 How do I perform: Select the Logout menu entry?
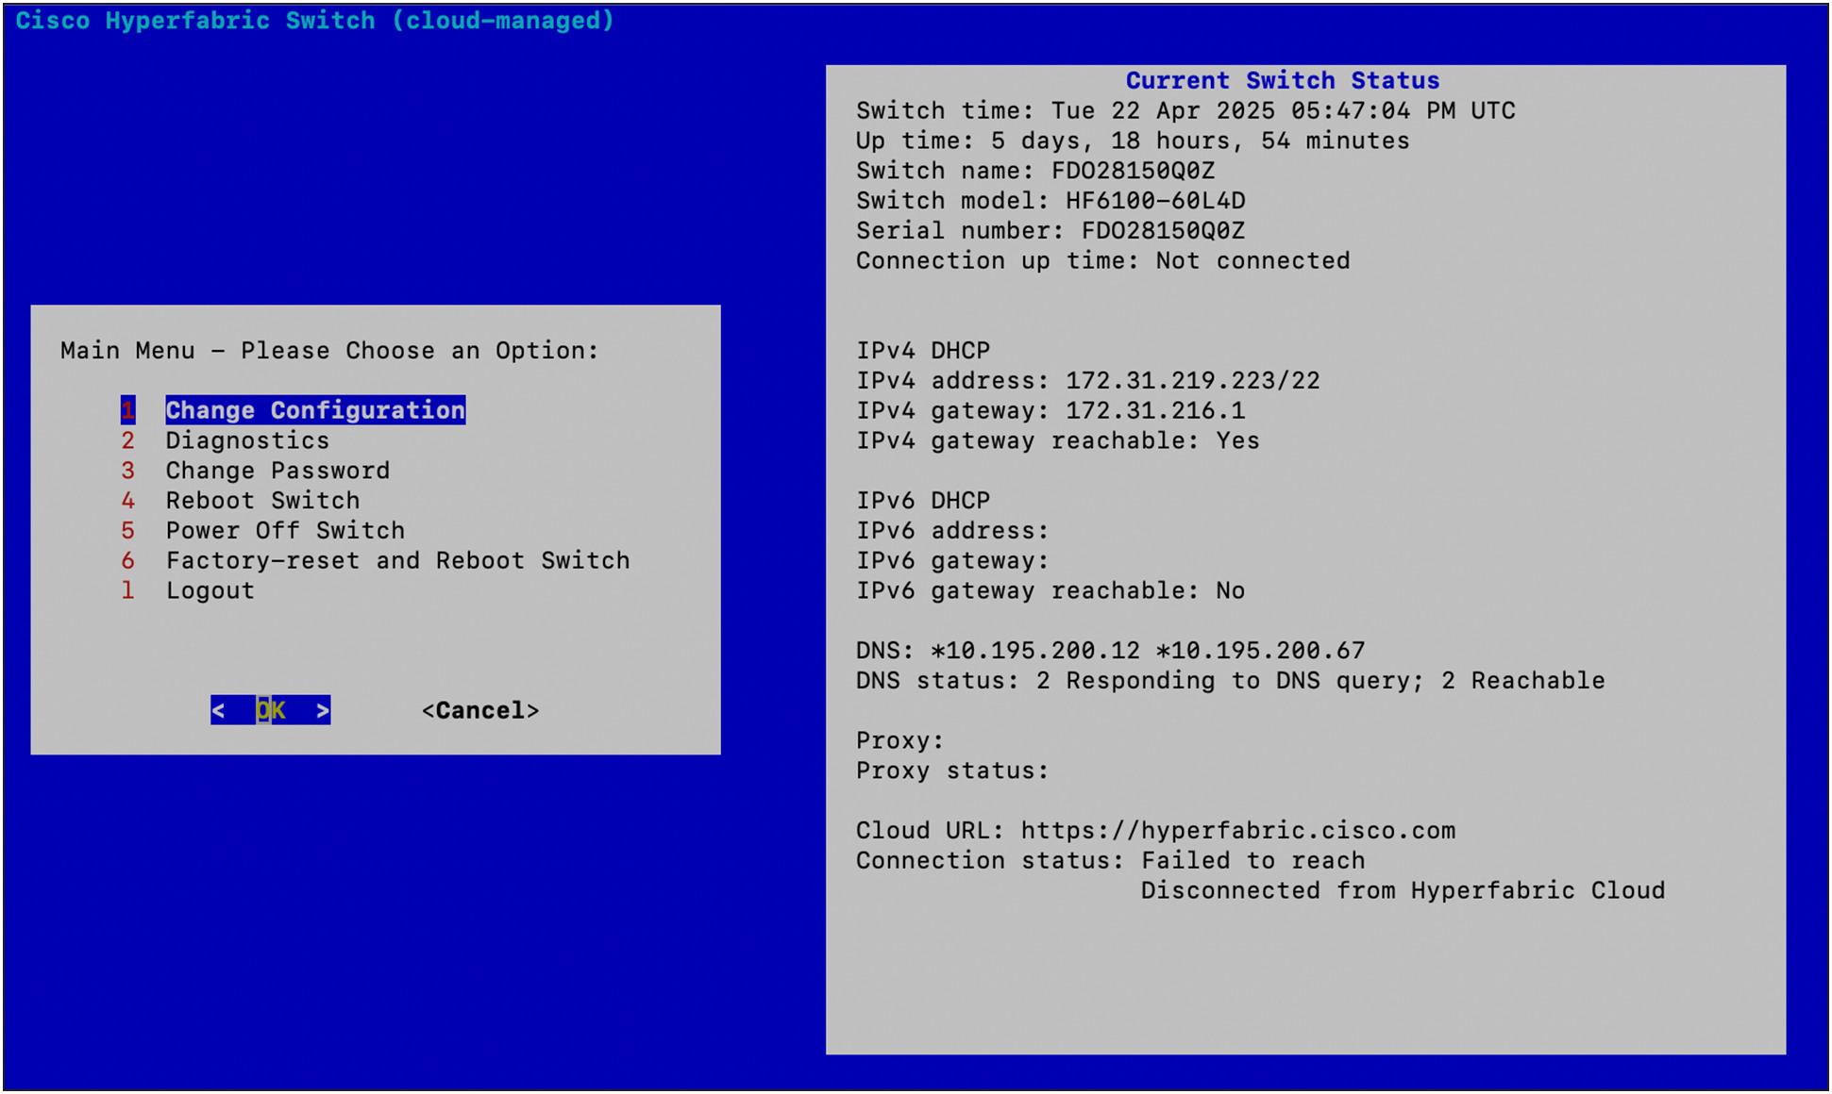click(x=210, y=591)
